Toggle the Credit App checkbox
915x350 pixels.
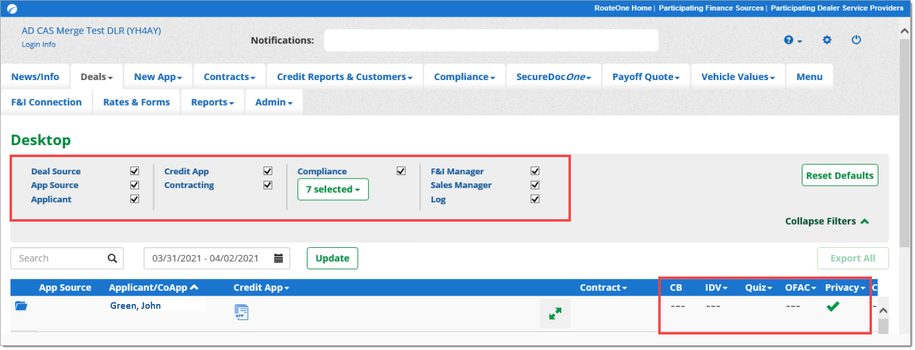coord(267,171)
